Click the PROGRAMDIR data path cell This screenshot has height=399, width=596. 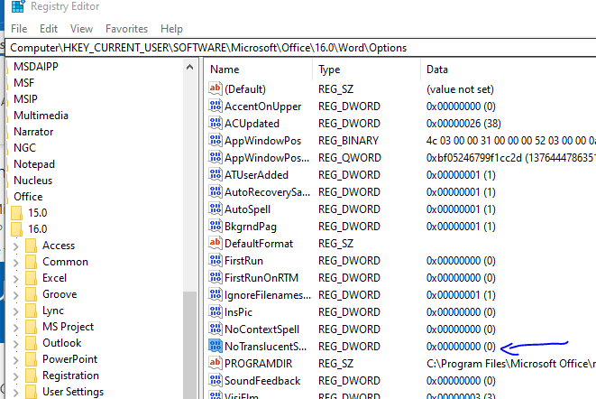point(511,363)
